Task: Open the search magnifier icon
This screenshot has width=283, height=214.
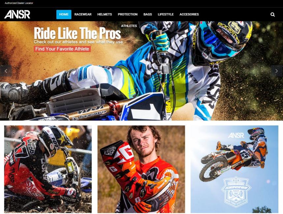Action: click(x=272, y=14)
